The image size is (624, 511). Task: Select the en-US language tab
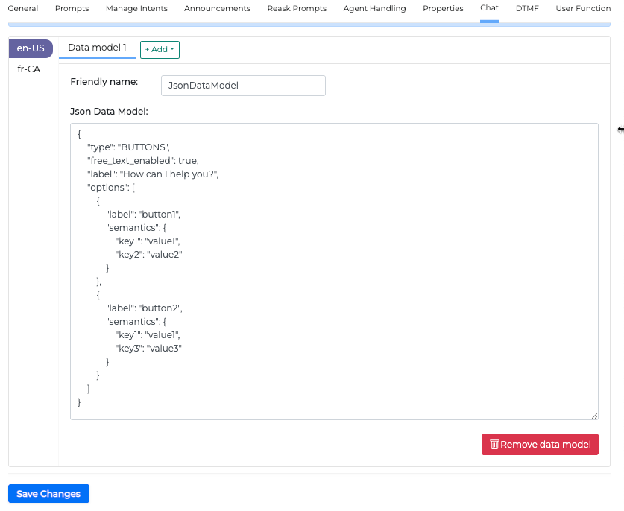tap(31, 48)
